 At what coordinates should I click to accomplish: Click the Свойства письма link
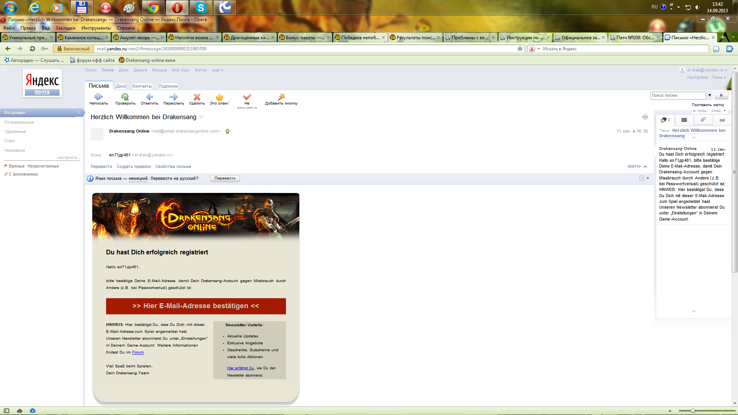point(173,167)
